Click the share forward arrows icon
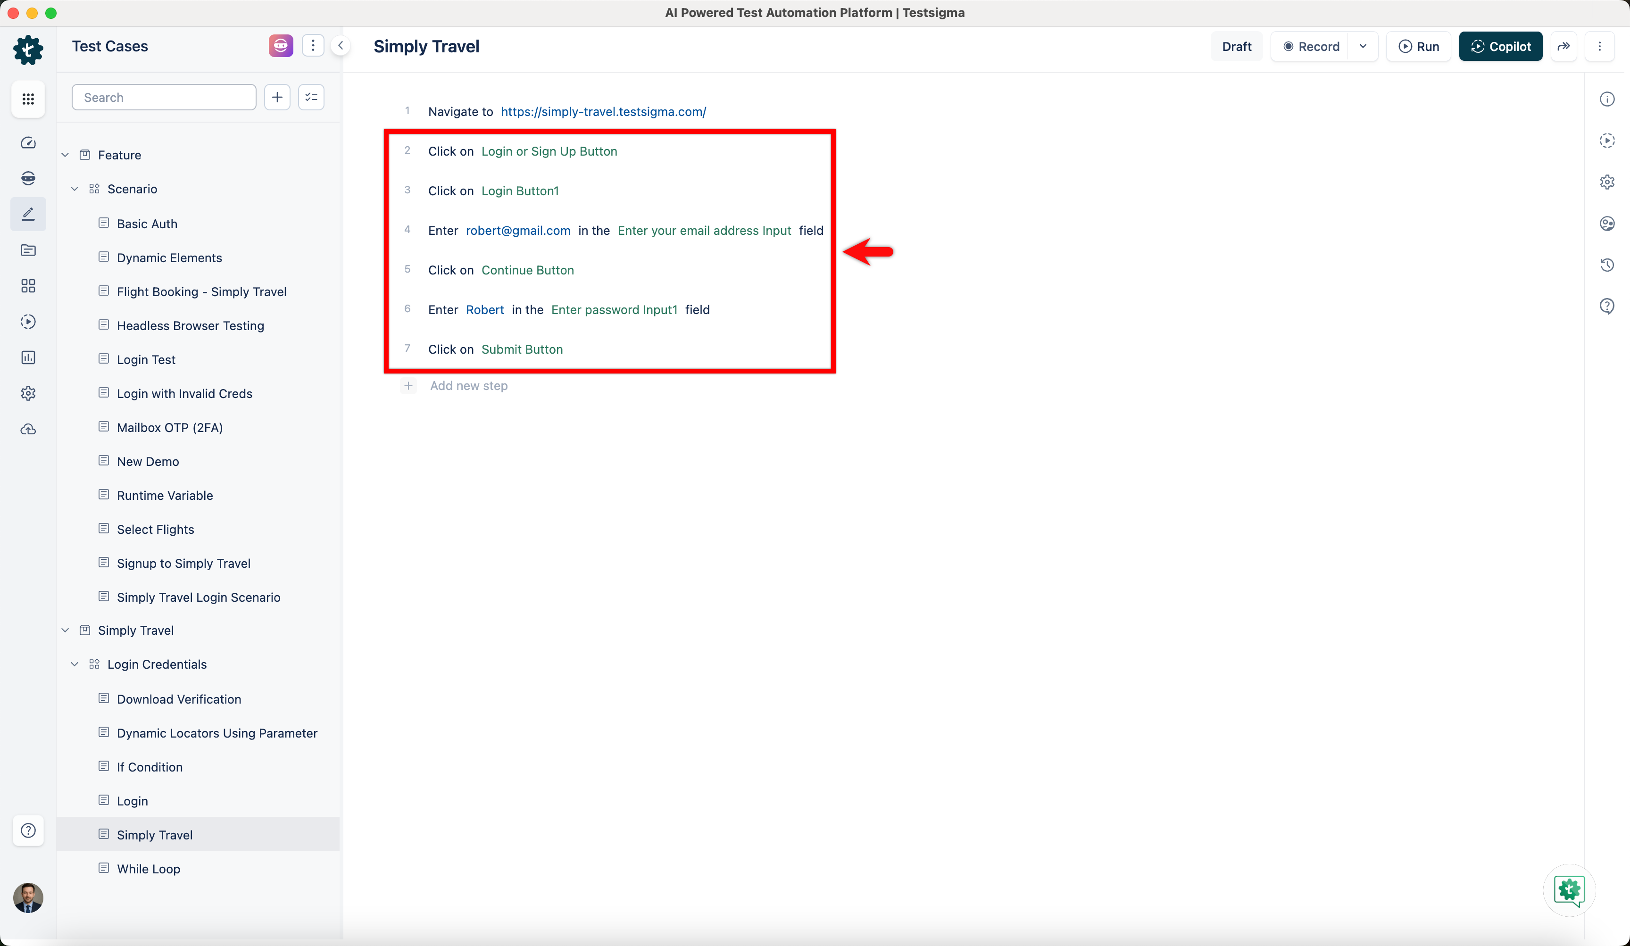This screenshot has height=946, width=1630. point(1563,47)
